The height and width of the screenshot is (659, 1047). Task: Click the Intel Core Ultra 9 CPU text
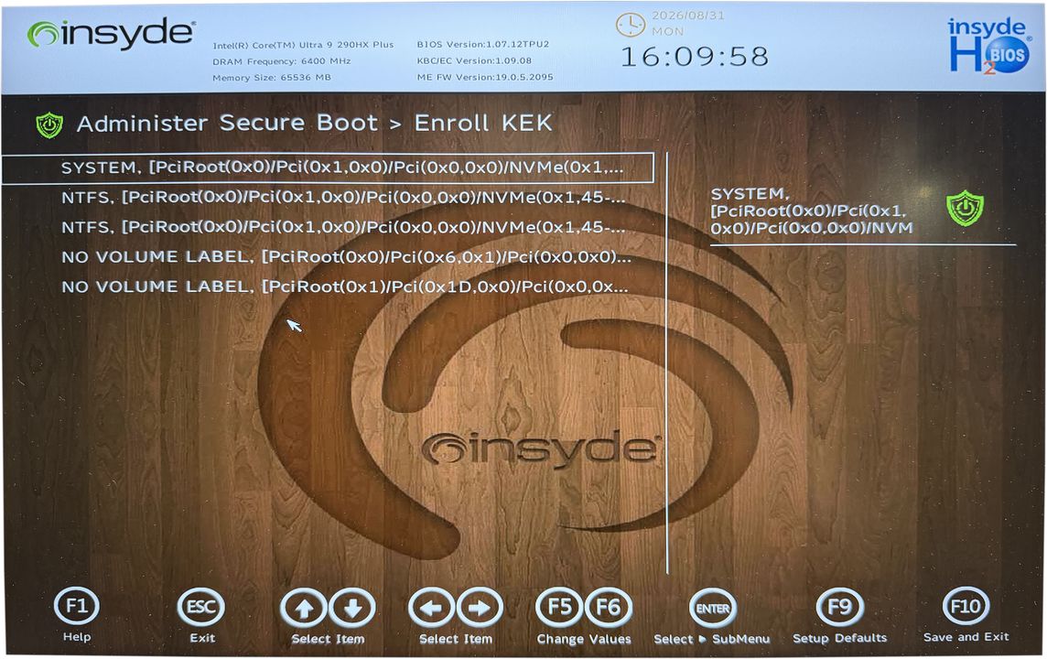tap(303, 45)
